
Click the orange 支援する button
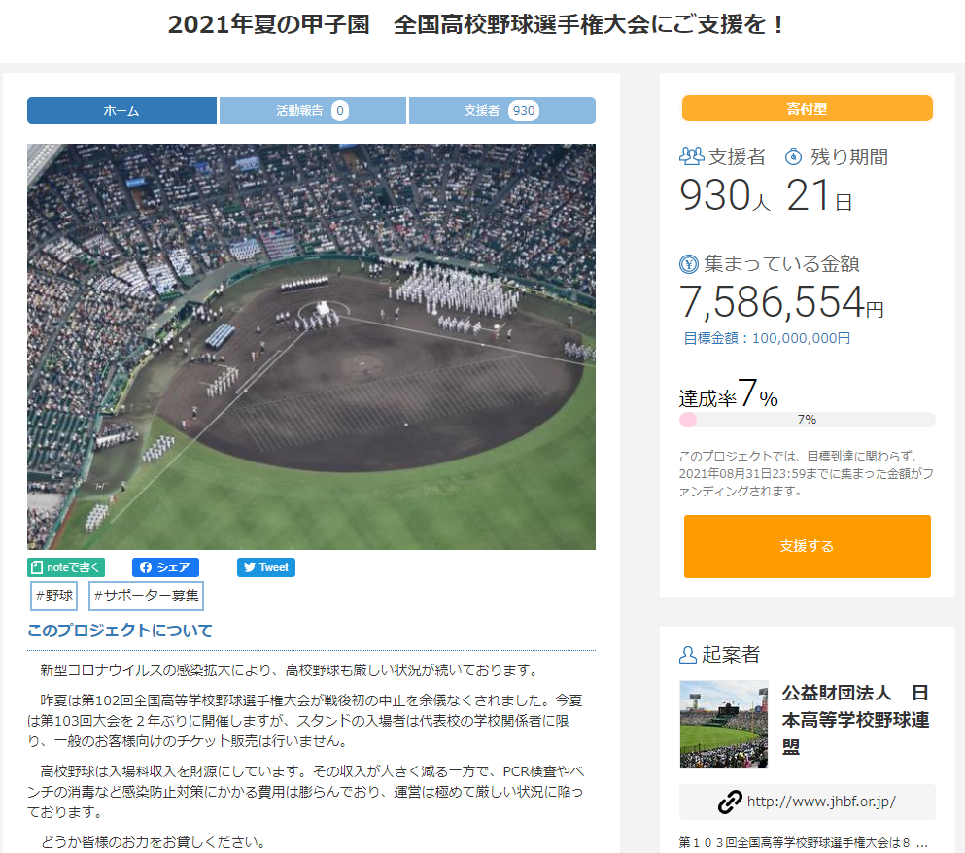point(807,547)
